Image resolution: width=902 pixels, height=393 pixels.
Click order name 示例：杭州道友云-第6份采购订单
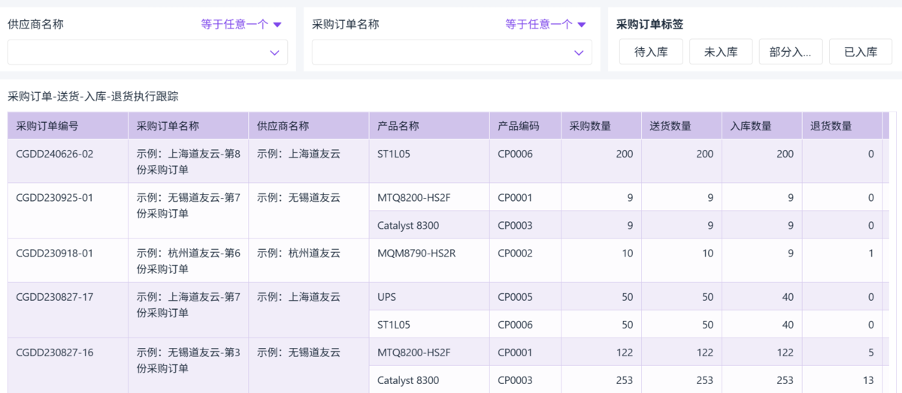pyautogui.click(x=189, y=260)
